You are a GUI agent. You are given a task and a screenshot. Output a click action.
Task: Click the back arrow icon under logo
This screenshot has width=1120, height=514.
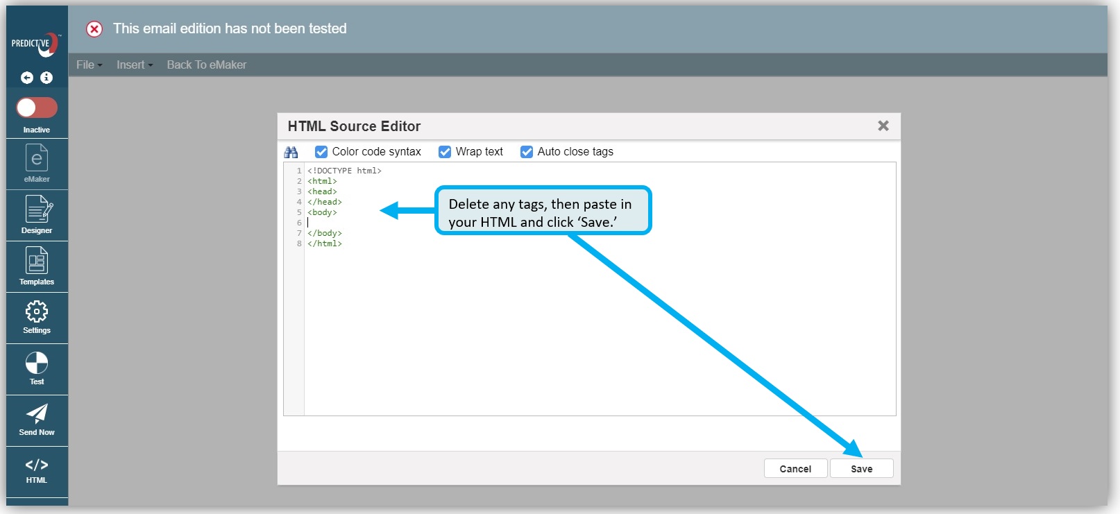pos(27,78)
